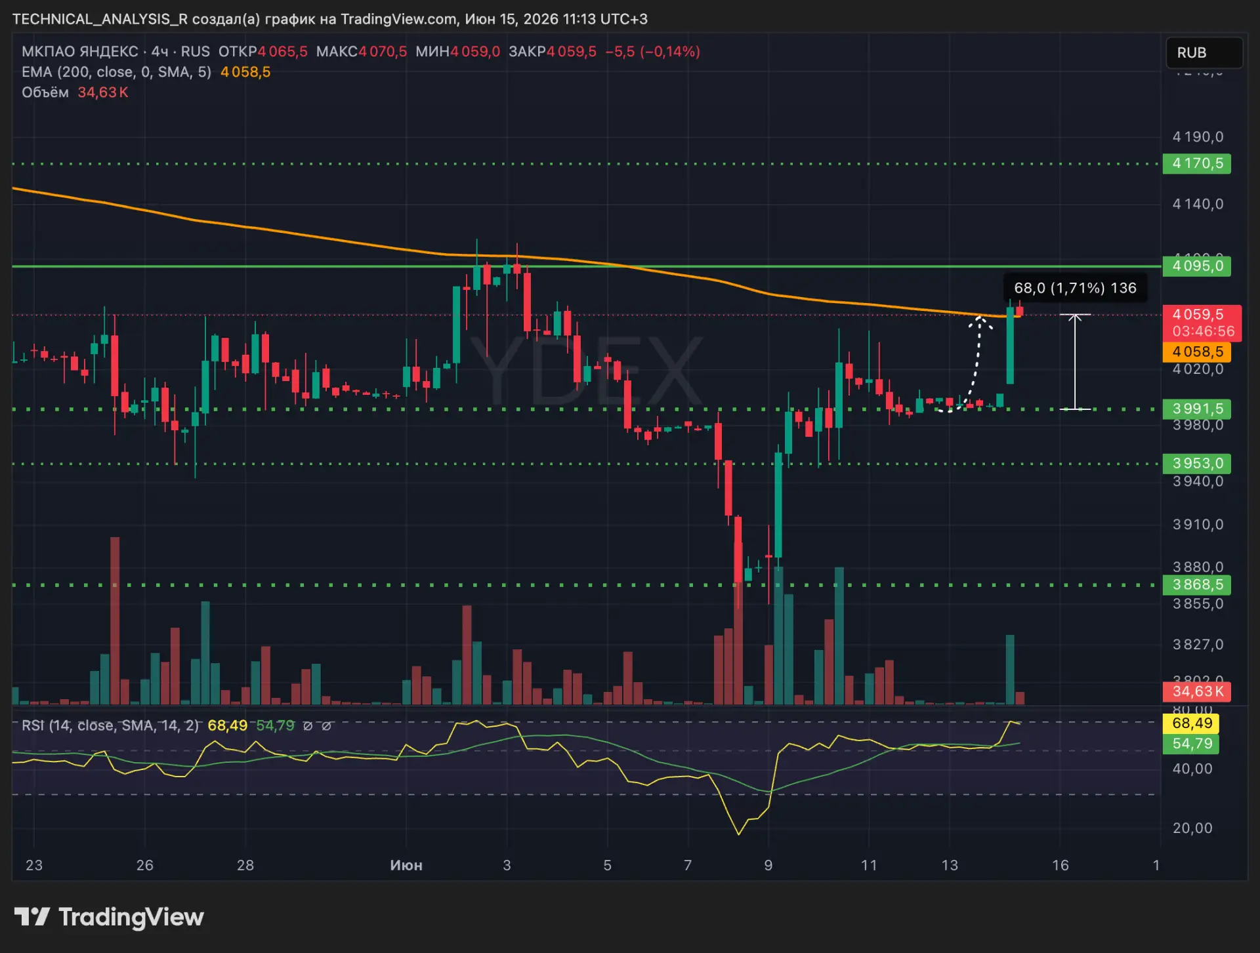Click the yellow RSI value tag 68,49

point(1191,723)
